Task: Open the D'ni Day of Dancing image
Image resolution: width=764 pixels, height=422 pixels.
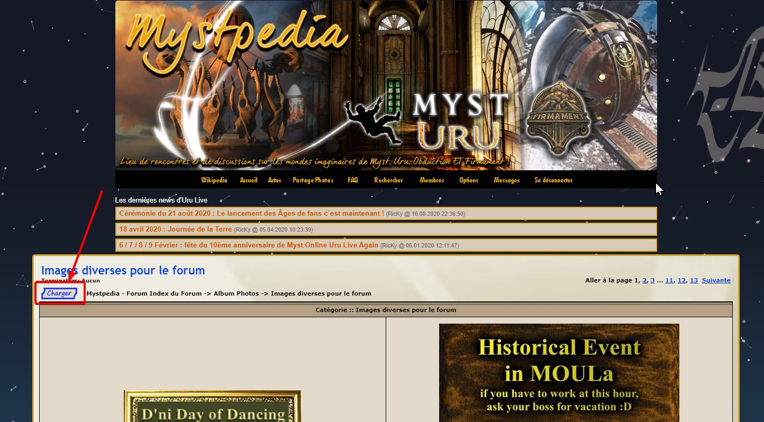Action: pyautogui.click(x=212, y=406)
